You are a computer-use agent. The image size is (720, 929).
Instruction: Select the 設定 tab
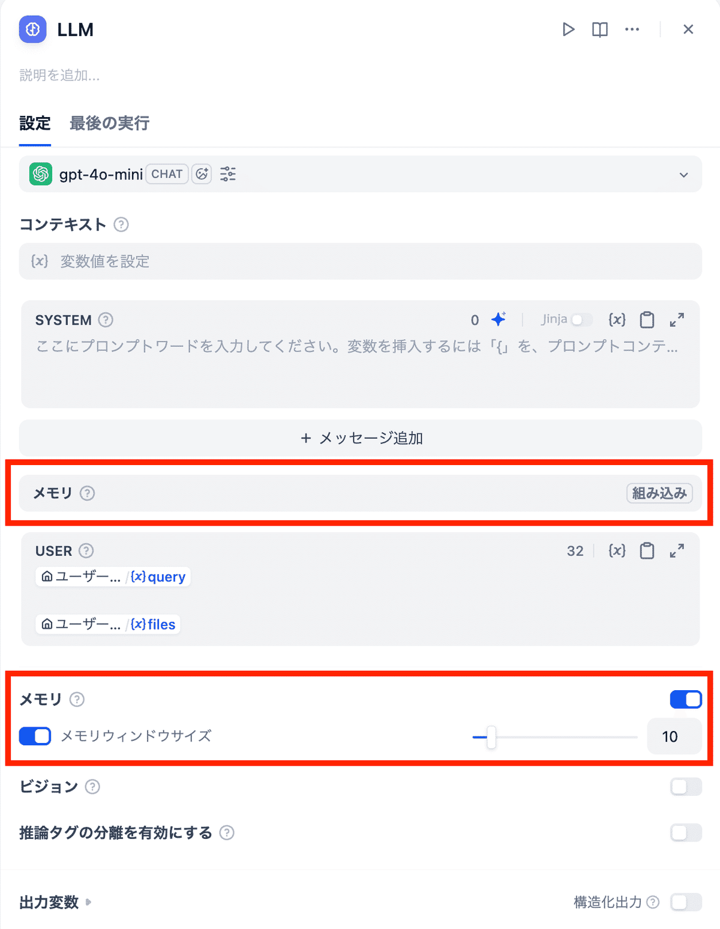pyautogui.click(x=35, y=124)
